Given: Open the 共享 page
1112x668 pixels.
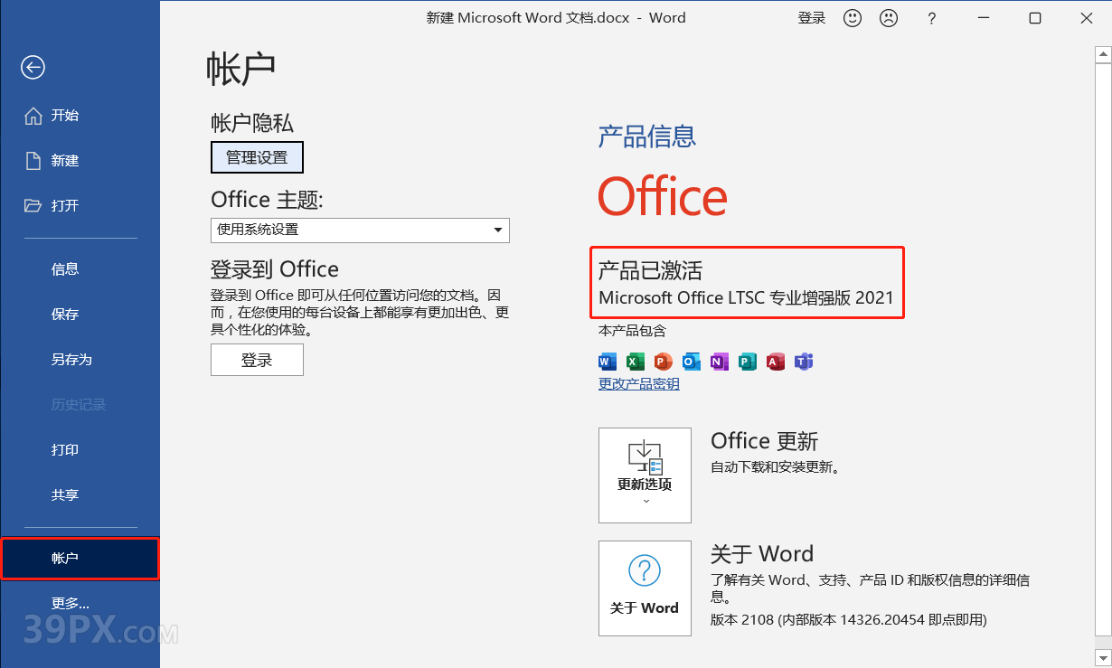Looking at the screenshot, I should pos(80,495).
